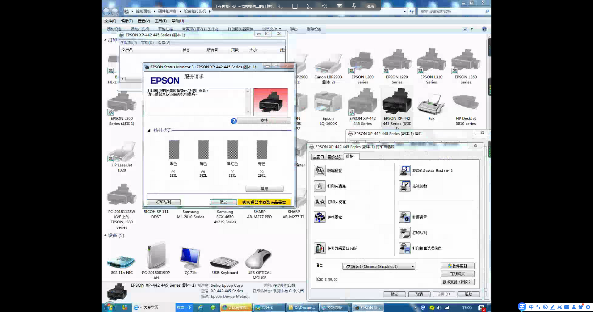The image size is (593, 312).
Task: Click the search box 搜索 设备和打印机
Action: point(451,11)
